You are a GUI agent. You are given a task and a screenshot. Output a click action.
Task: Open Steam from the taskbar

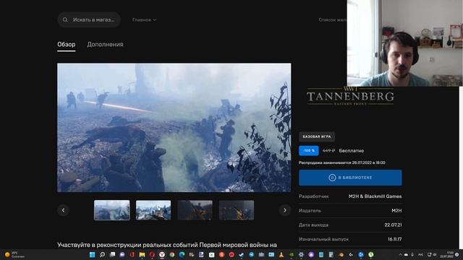pyautogui.click(x=242, y=254)
